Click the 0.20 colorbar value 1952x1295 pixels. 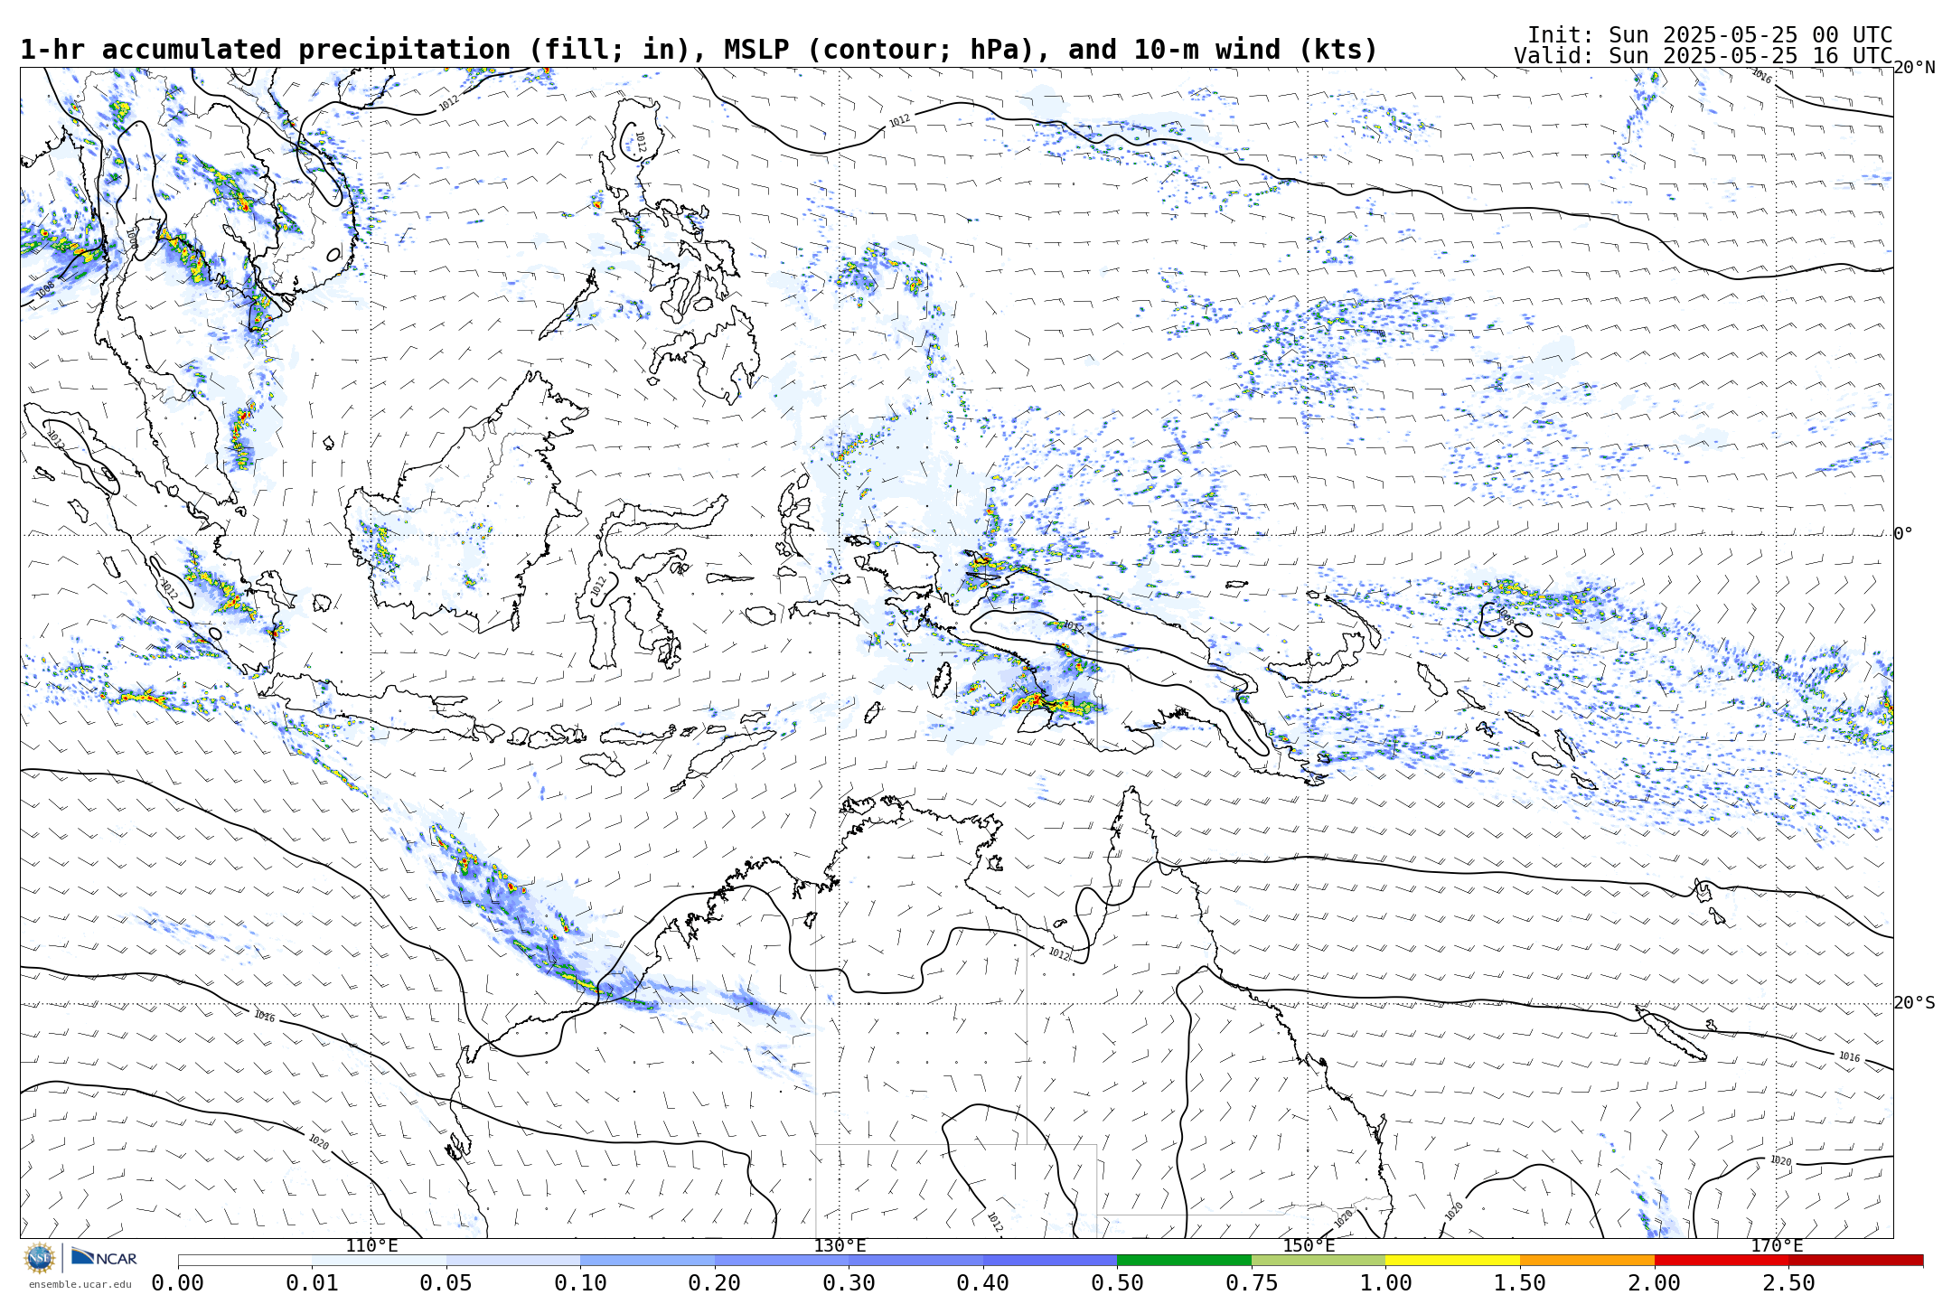715,1283
